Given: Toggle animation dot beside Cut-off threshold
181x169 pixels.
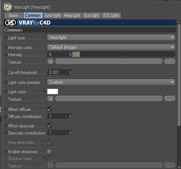Looking at the screenshot, I should (6, 72).
